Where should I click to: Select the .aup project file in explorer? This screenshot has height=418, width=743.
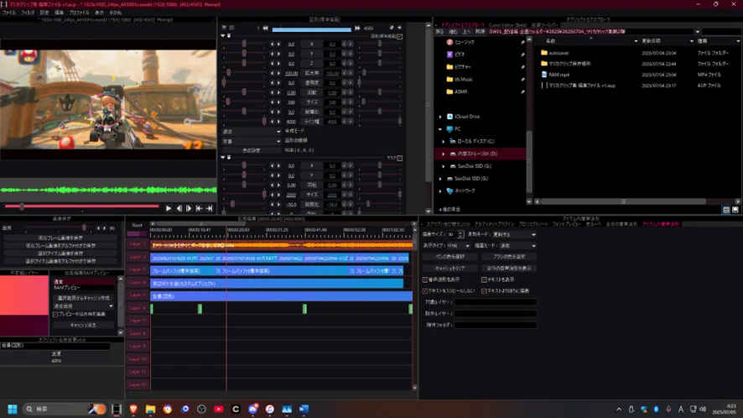click(x=581, y=86)
